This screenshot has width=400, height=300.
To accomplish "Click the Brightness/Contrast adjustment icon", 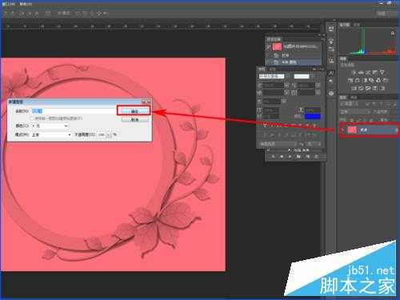I will pos(354,73).
